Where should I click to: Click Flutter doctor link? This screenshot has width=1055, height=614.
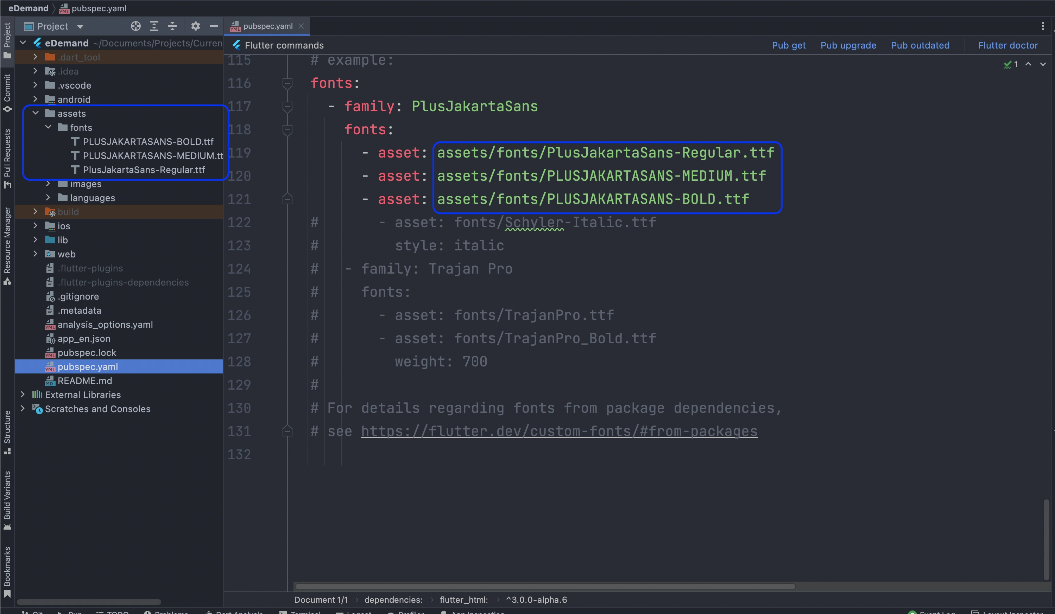(1008, 45)
